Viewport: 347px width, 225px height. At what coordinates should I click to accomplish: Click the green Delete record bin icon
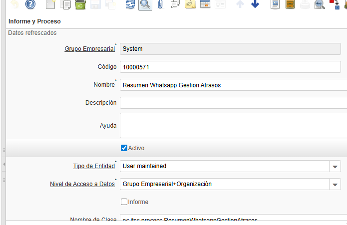tap(80, 5)
